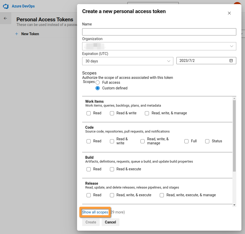The height and width of the screenshot is (234, 245).
Task: Check Build Read checkbox
Action: click(89, 169)
